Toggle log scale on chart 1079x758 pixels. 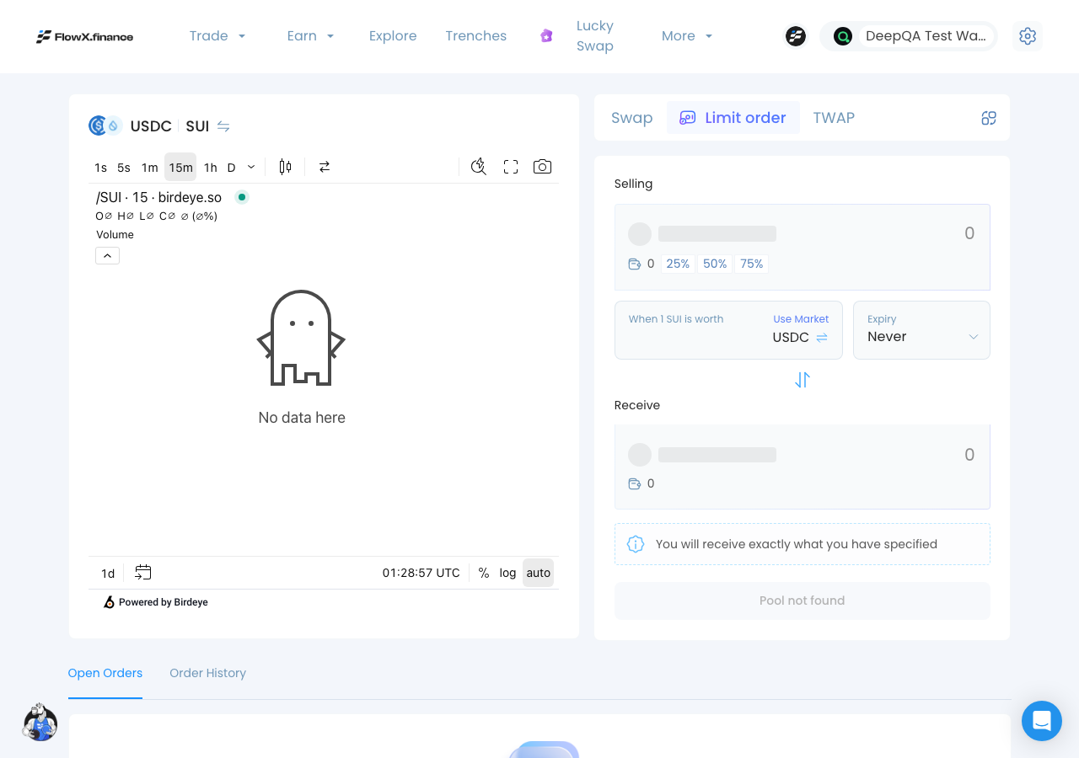[x=507, y=573]
